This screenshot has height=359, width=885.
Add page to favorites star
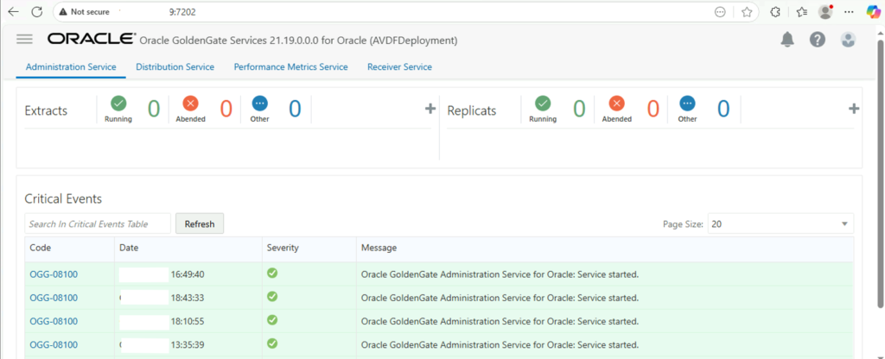point(747,12)
